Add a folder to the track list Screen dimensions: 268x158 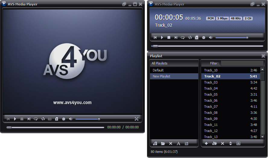point(214,143)
